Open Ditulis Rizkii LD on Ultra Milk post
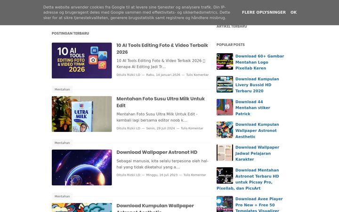Image resolution: width=339 pixels, height=212 pixels. click(129, 128)
